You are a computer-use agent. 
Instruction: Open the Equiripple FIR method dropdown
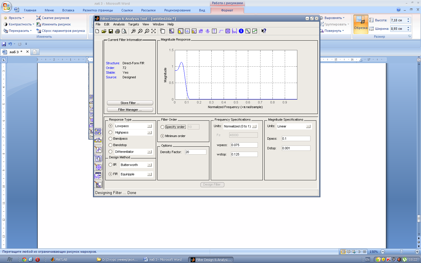pos(150,174)
